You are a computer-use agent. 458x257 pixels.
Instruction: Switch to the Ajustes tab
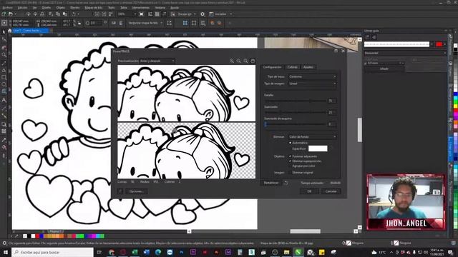308,67
